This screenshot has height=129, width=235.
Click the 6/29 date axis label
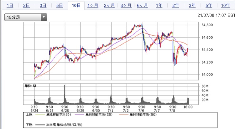[x=80, y=111]
